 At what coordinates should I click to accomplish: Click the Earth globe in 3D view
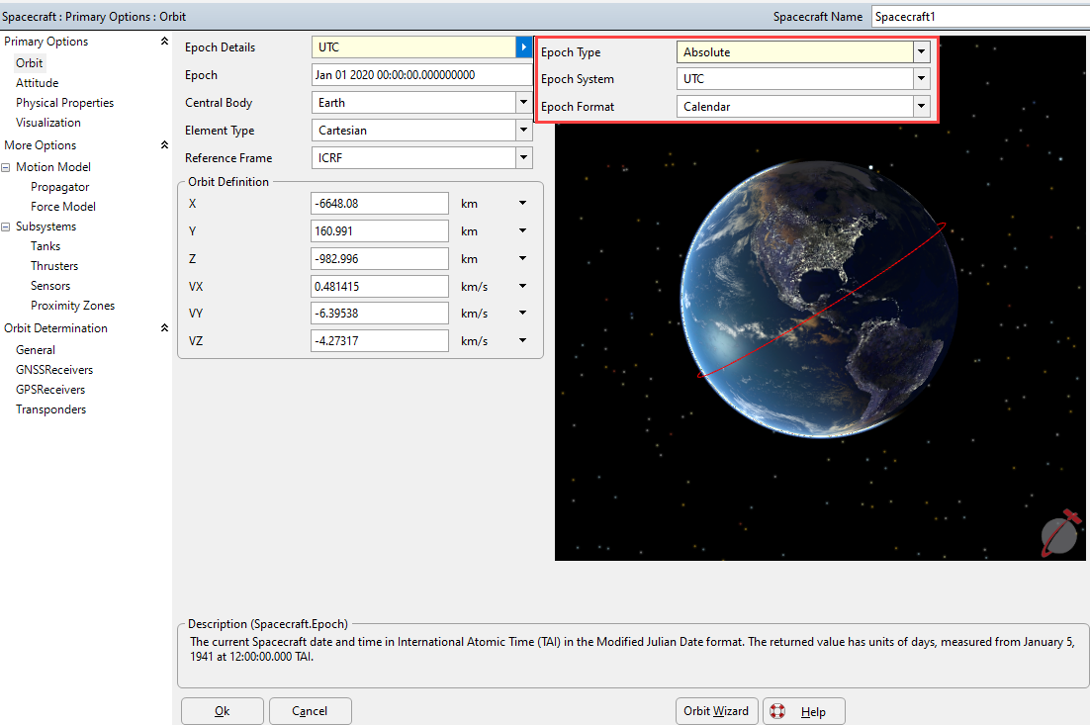(x=819, y=299)
